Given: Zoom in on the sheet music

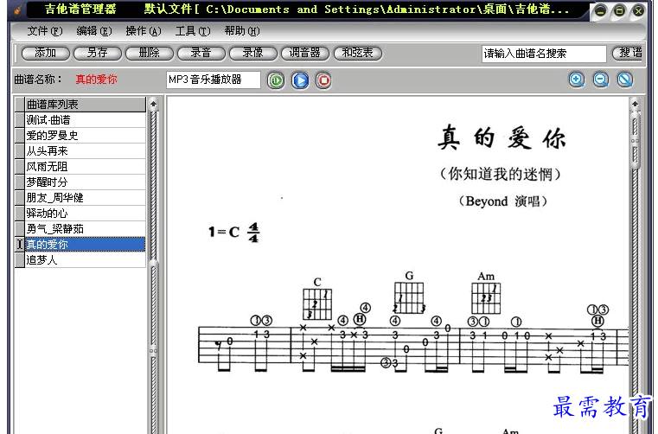Looking at the screenshot, I should (x=577, y=80).
